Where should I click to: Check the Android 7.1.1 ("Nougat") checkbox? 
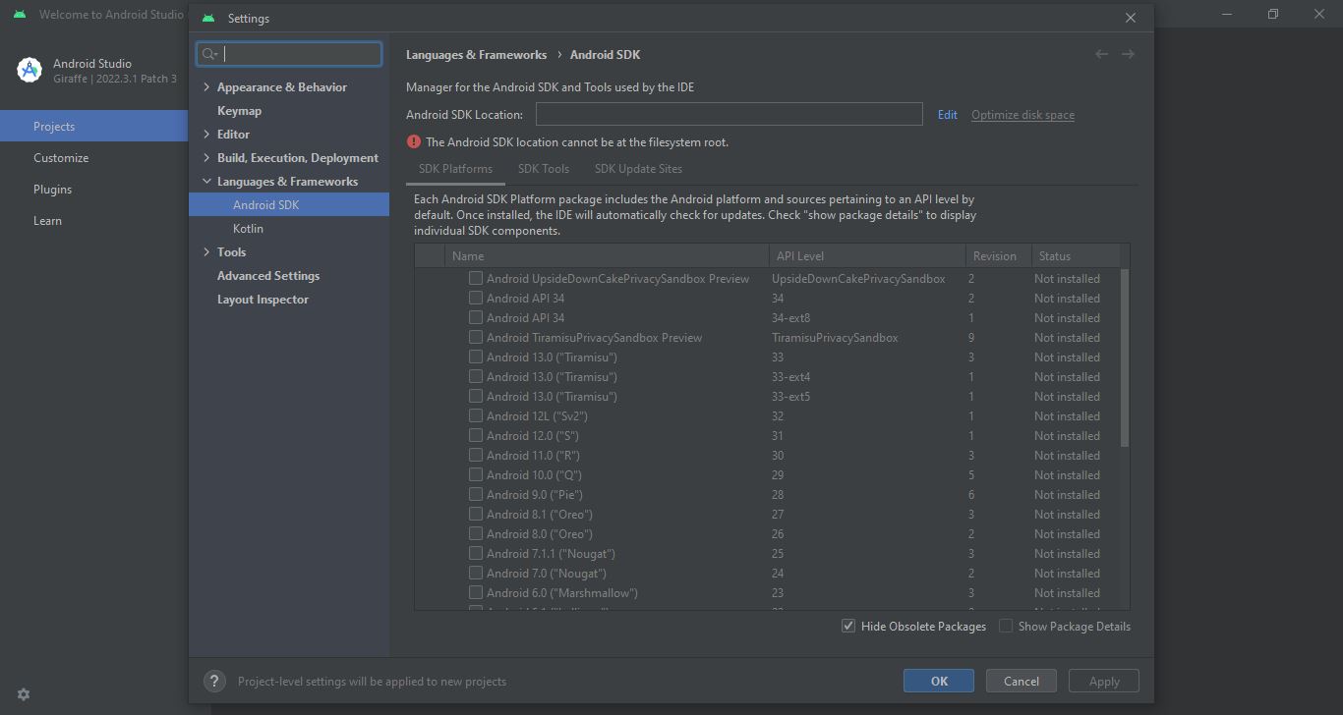pos(476,553)
